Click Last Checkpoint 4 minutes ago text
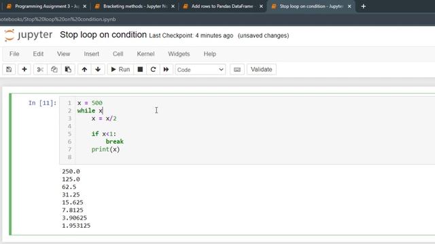Viewport: 435px width, 244px height. click(191, 36)
